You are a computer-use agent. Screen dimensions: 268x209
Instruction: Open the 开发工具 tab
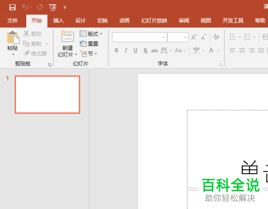click(233, 21)
